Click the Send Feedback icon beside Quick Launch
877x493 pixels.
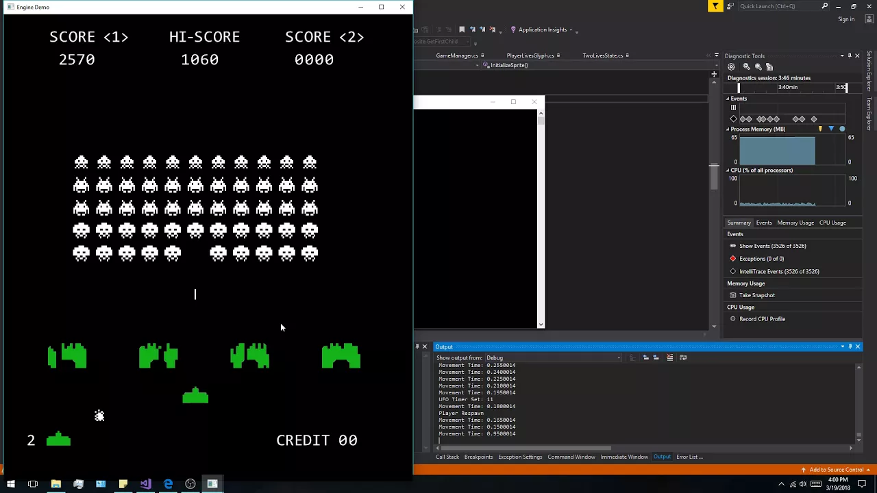(730, 6)
